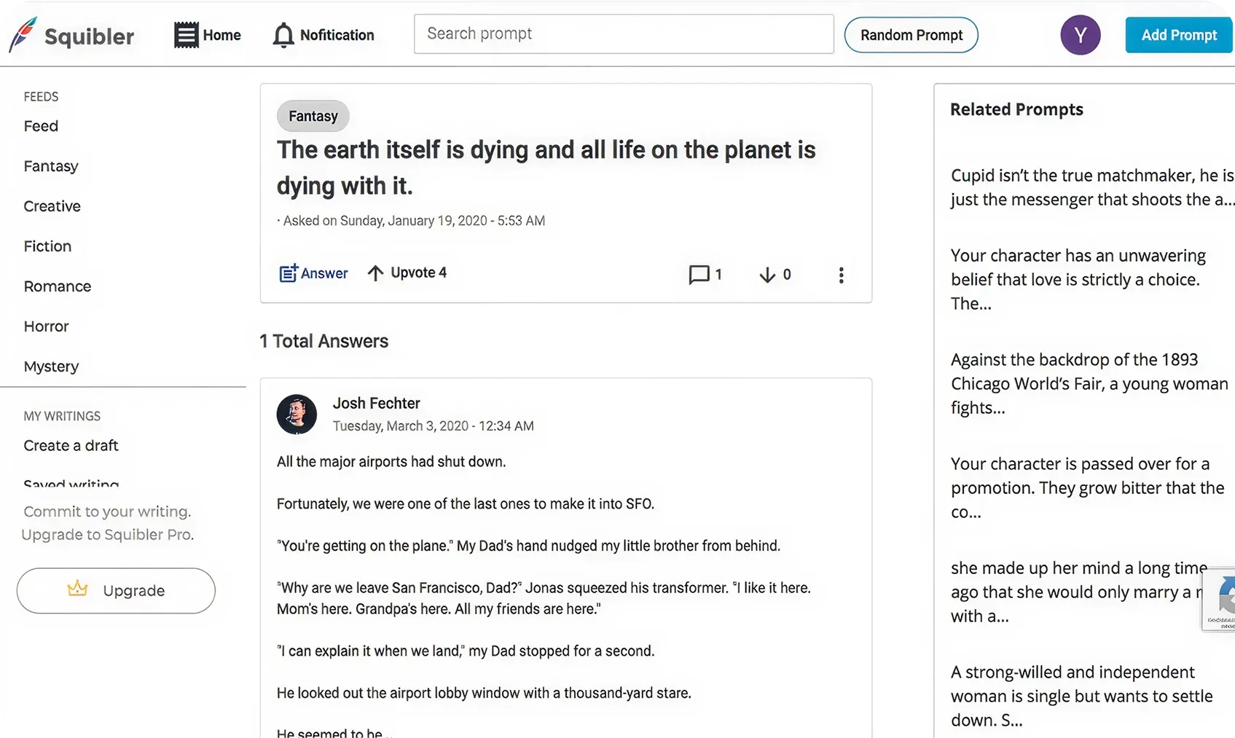Click the Squibler feather logo
1235x738 pixels.
click(23, 35)
